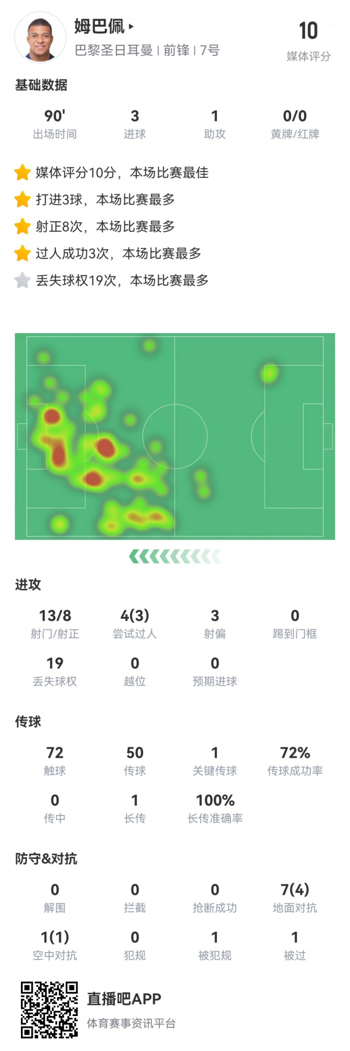
Task: Click the 进球 count of 3
Action: [135, 116]
